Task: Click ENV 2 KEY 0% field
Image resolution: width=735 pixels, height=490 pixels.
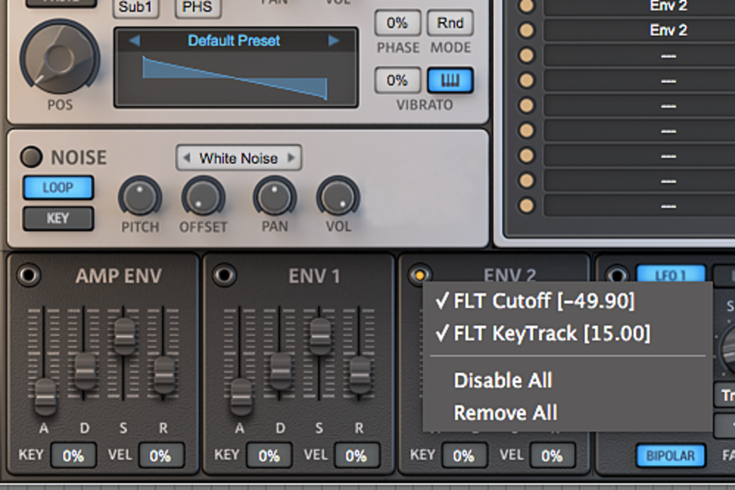Action: 464,455
